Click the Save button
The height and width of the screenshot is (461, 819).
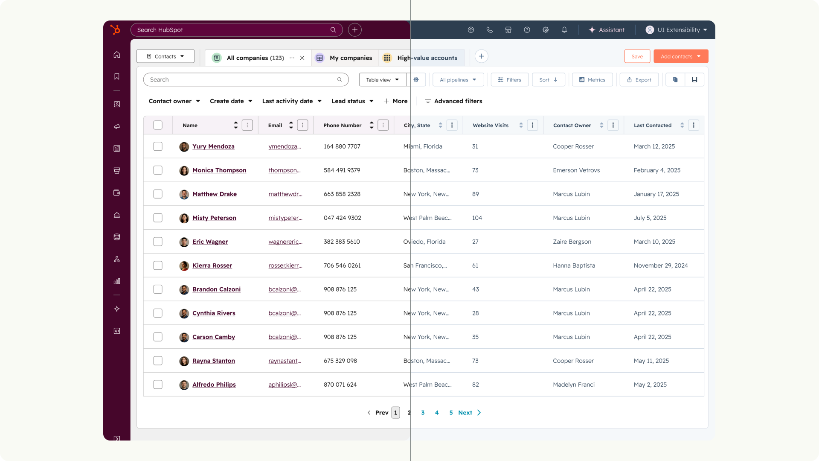tap(637, 56)
